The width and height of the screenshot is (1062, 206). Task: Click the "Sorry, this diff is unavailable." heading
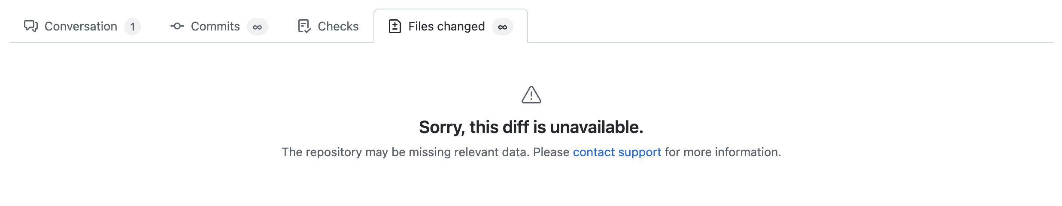point(531,127)
